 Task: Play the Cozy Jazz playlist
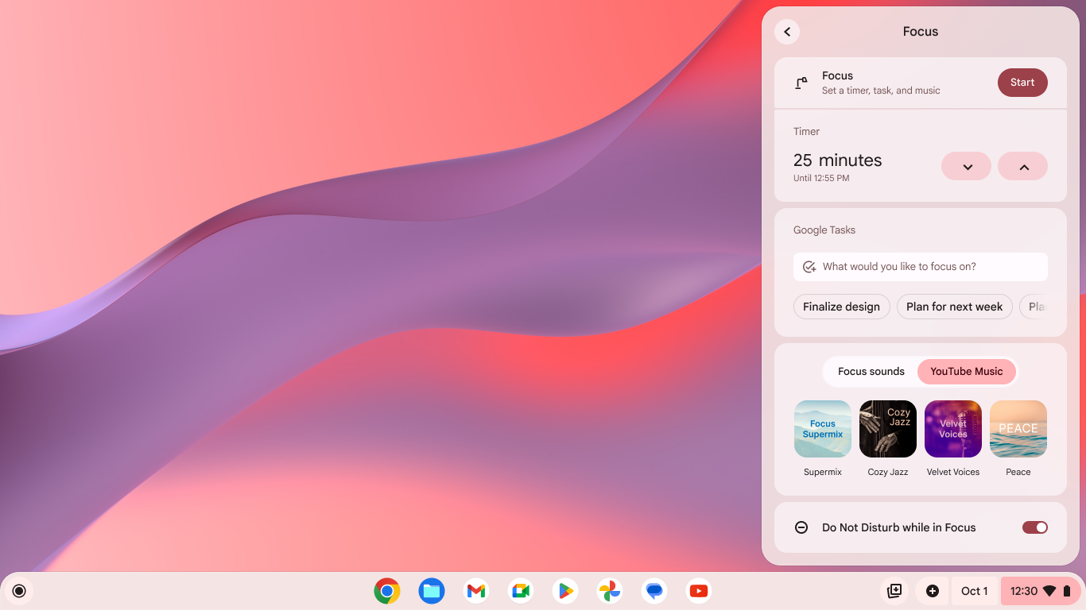pos(887,428)
